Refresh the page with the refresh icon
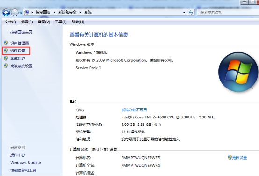The width and height of the screenshot is (259, 176). pos(191,13)
